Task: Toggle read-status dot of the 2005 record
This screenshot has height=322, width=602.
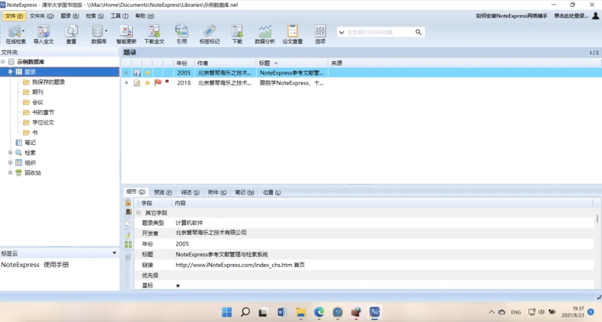Action: [x=127, y=73]
